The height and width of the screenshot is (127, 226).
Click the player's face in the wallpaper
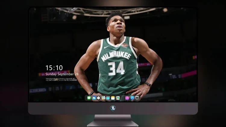point(116,25)
